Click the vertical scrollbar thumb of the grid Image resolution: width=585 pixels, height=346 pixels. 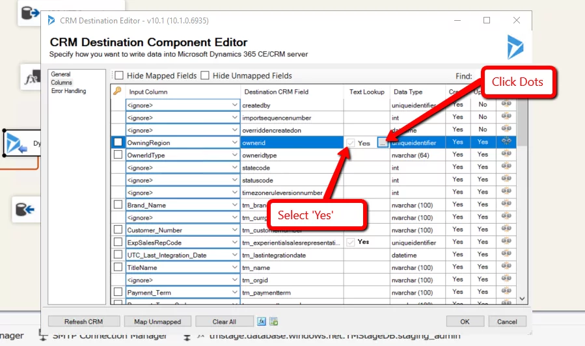click(522, 121)
